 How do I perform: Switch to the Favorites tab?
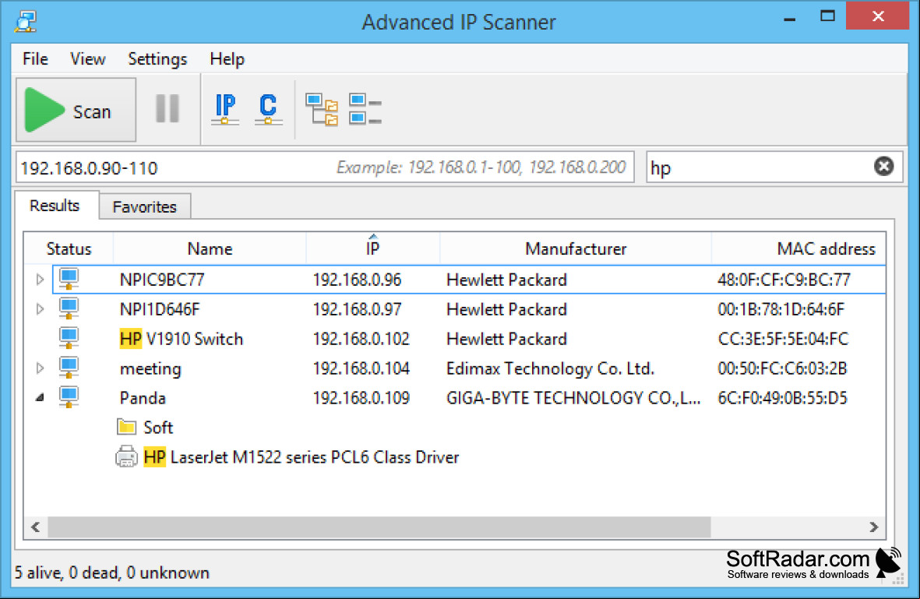coord(144,206)
